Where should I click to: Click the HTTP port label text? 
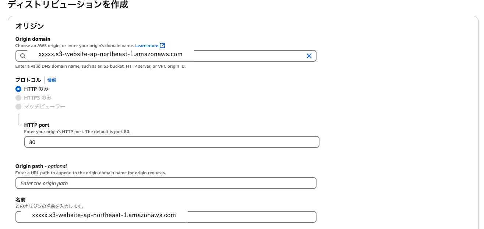[38, 125]
